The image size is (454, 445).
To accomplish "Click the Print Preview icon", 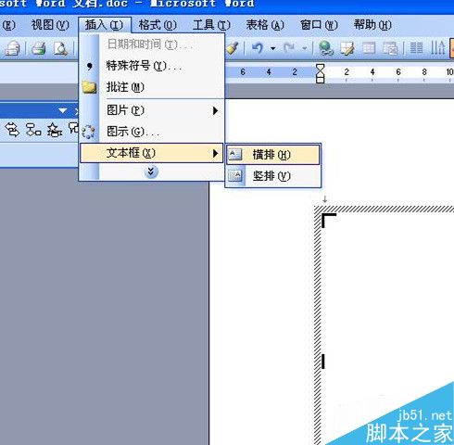I will point(60,48).
